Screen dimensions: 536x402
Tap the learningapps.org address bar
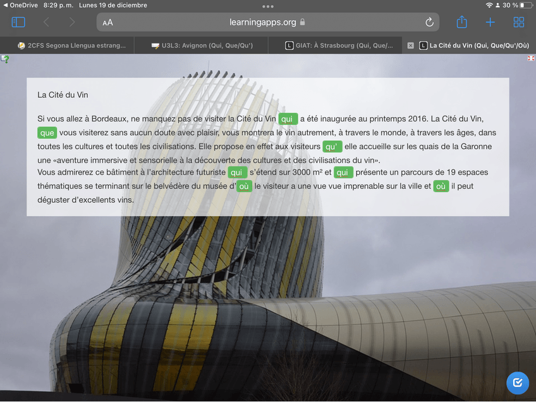click(267, 22)
